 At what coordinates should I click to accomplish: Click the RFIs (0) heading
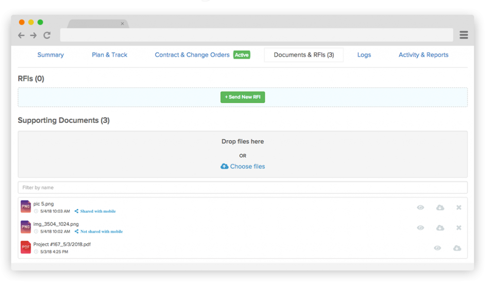[x=31, y=78]
